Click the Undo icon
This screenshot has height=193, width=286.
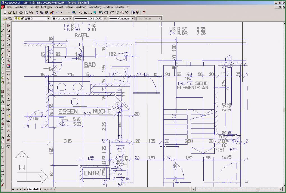pos(58,12)
